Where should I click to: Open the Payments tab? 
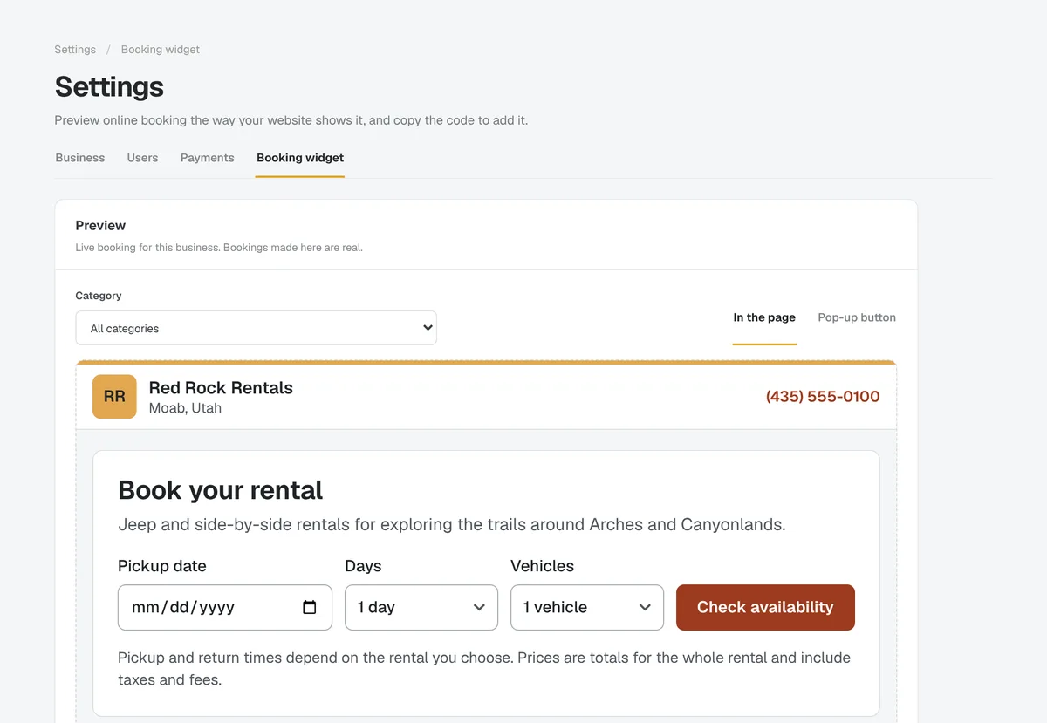208,158
